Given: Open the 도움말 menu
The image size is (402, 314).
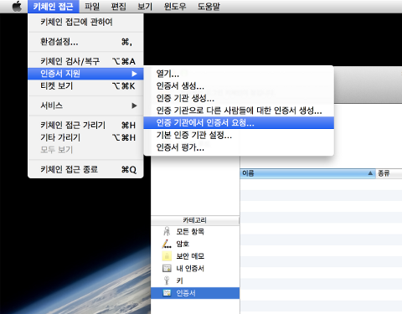Looking at the screenshot, I should click(209, 7).
